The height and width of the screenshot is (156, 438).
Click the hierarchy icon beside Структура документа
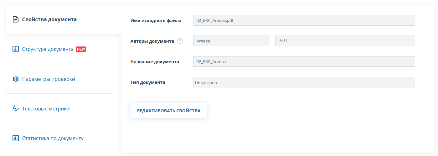16,49
